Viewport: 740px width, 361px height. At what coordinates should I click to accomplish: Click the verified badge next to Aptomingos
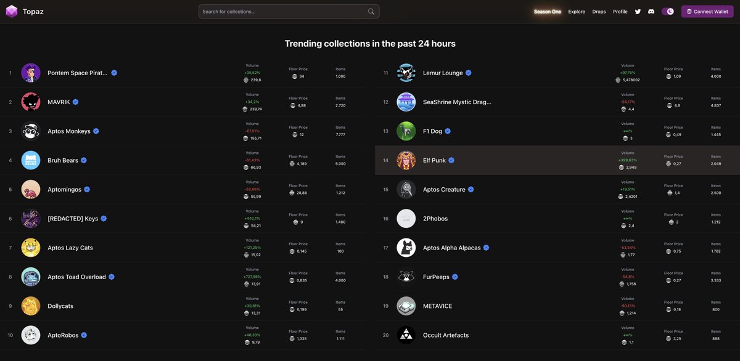[87, 189]
